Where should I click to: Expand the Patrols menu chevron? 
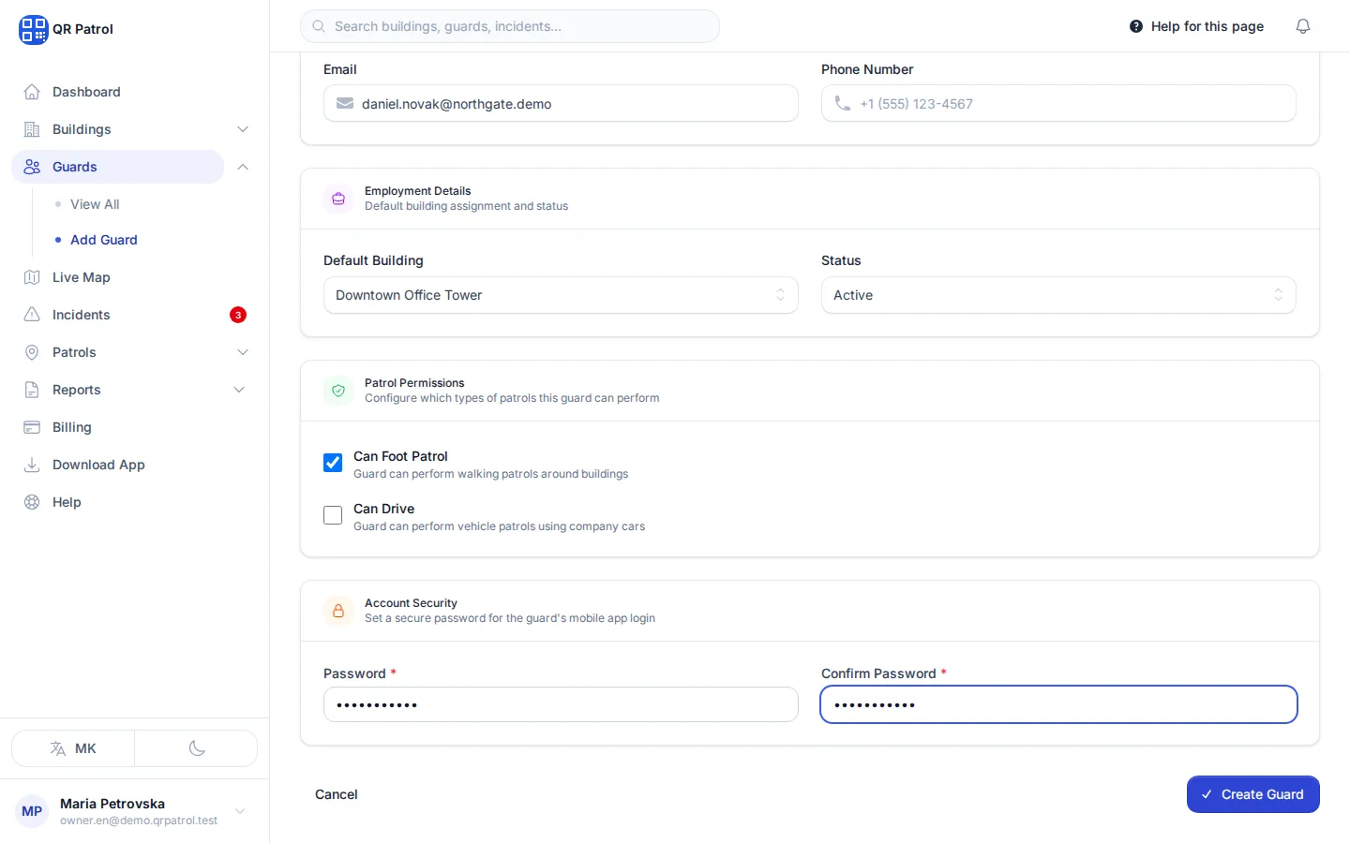coord(243,352)
